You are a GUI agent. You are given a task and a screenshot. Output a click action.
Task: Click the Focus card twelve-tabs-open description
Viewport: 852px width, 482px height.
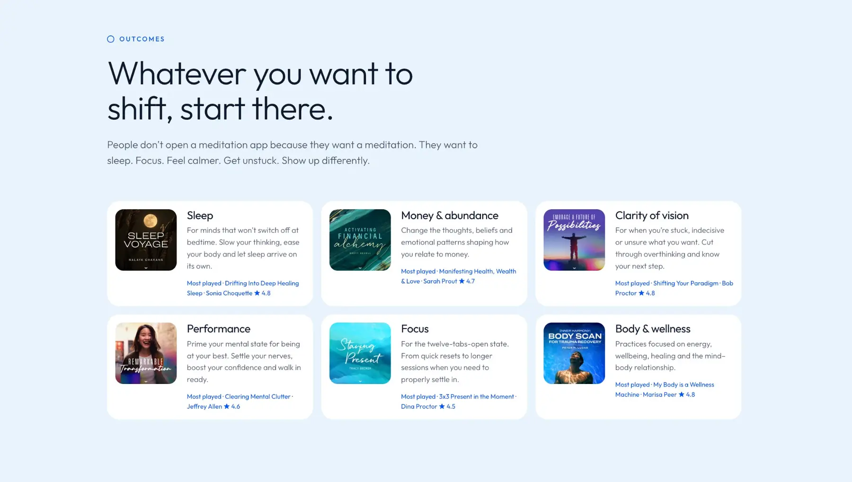(455, 361)
